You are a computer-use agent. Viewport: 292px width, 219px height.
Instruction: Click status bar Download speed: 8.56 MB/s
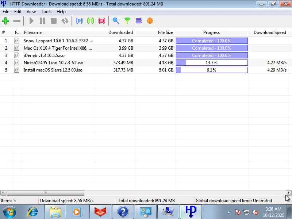pos(67,200)
